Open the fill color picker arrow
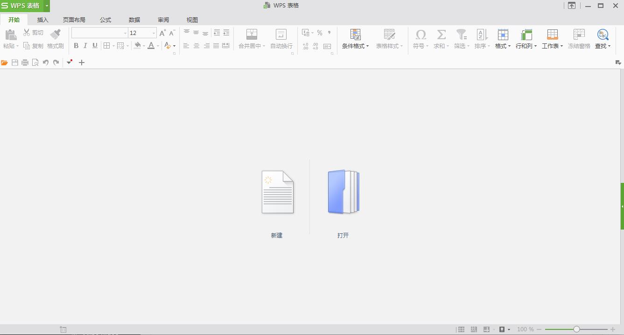 click(x=144, y=46)
